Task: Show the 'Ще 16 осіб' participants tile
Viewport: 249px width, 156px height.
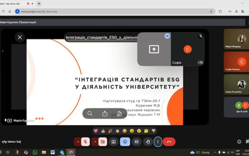Action: point(236,107)
